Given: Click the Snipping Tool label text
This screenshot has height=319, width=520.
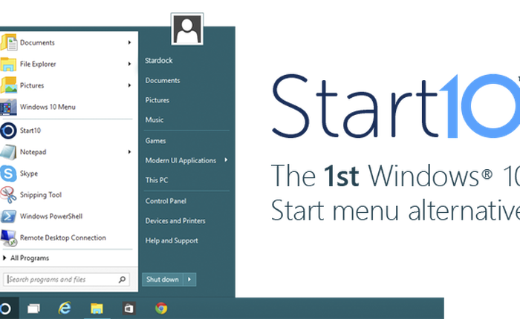Looking at the screenshot, I should (41, 195).
